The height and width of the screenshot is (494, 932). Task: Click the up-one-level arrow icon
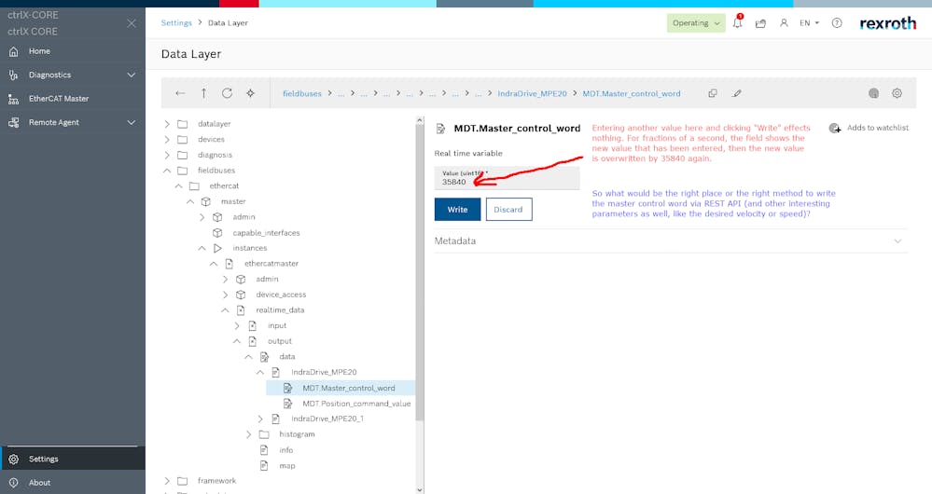tap(203, 93)
